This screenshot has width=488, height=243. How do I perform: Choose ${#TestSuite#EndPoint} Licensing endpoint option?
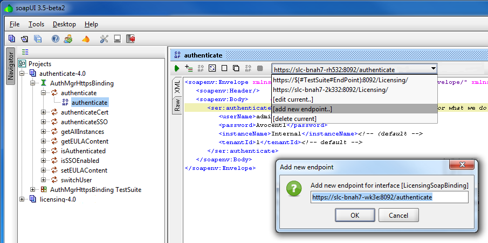click(x=354, y=80)
